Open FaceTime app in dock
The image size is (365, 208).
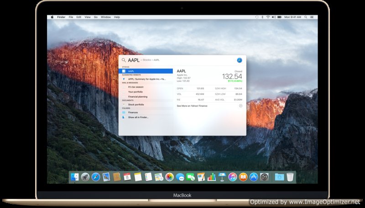190,177
